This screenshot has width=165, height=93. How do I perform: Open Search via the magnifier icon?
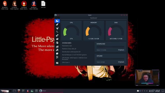tap(57, 32)
